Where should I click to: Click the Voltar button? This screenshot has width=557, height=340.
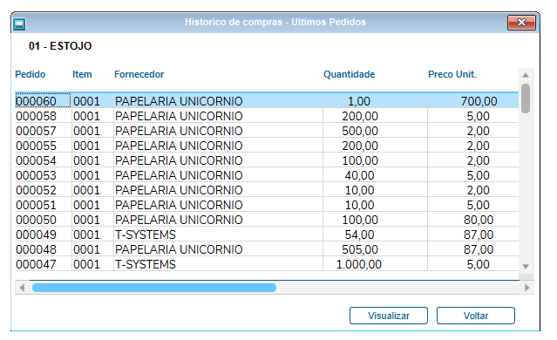pos(476,316)
